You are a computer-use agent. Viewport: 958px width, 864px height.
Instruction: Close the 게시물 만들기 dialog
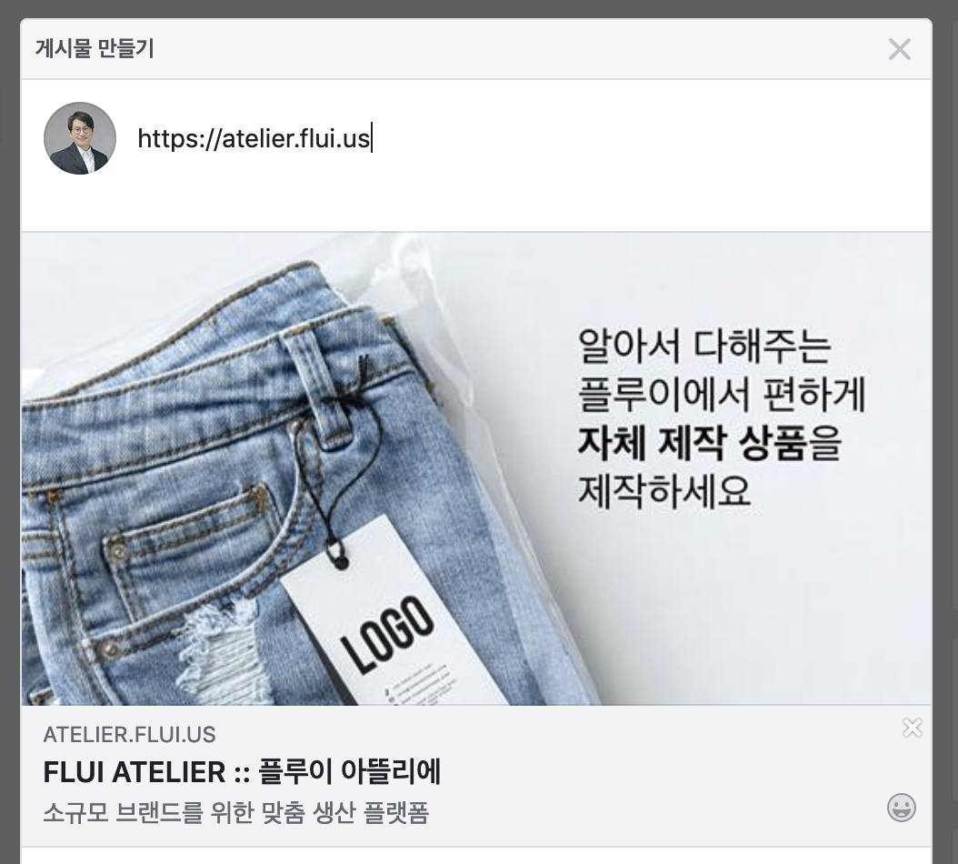[899, 49]
